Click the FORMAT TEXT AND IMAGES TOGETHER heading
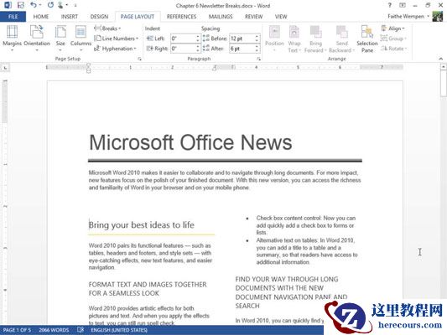447x335 pixels. 148,289
